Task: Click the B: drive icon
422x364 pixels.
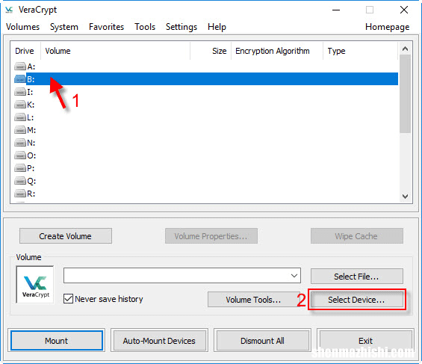Action: 20,79
